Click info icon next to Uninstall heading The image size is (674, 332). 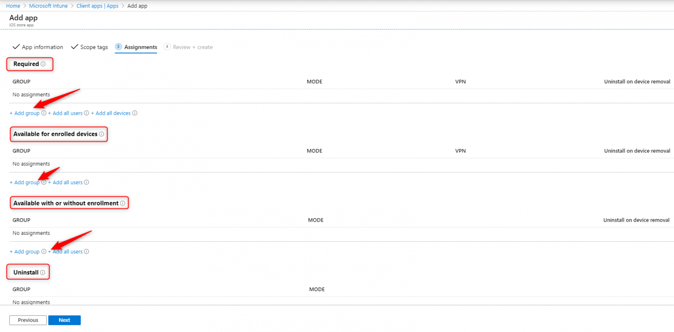click(43, 272)
